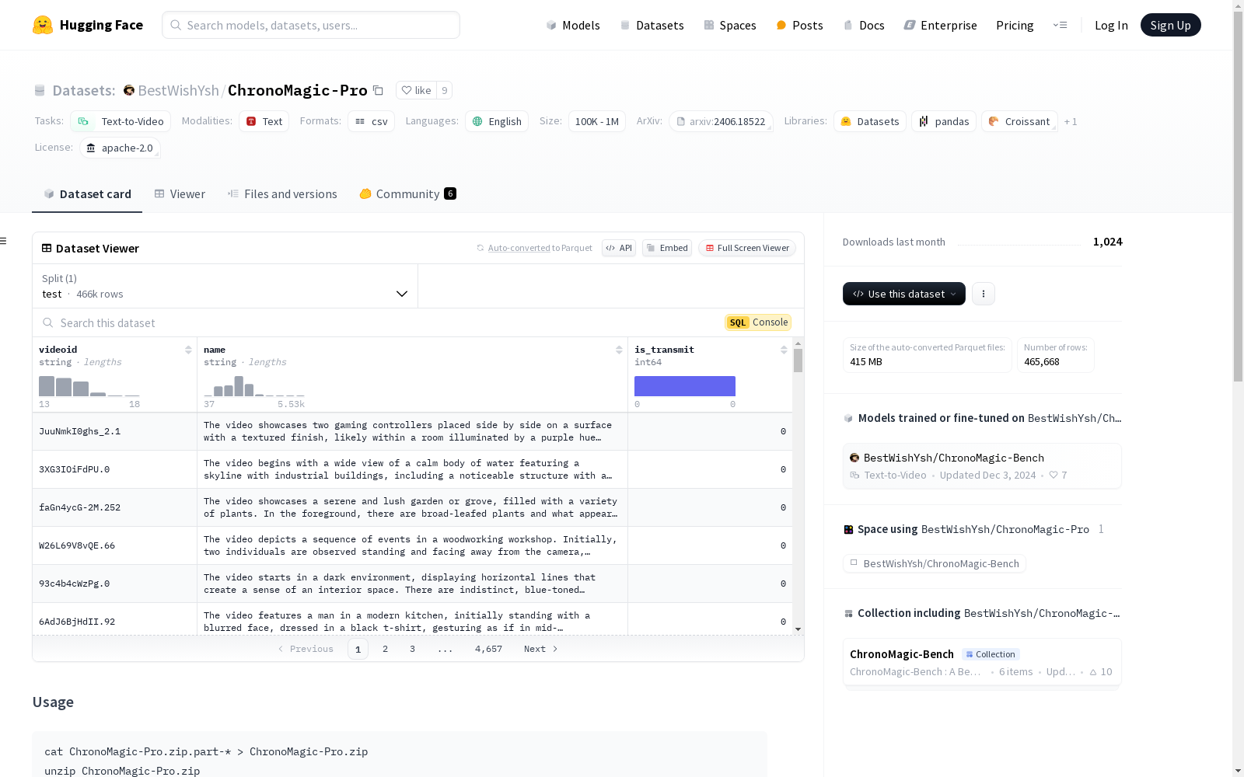Open the Files and versions tab

point(282,194)
